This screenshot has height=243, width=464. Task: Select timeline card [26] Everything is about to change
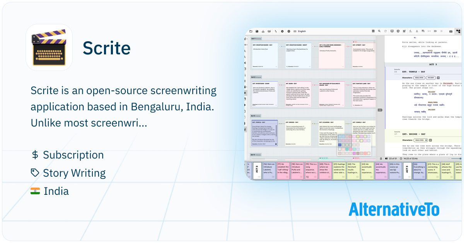tap(420, 171)
